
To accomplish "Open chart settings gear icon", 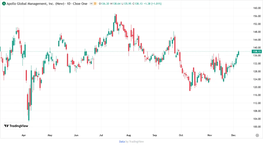I will click(x=257, y=135).
